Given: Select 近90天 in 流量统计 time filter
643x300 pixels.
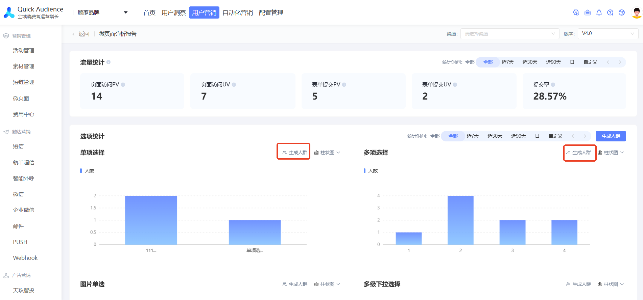Looking at the screenshot, I should click(x=553, y=62).
